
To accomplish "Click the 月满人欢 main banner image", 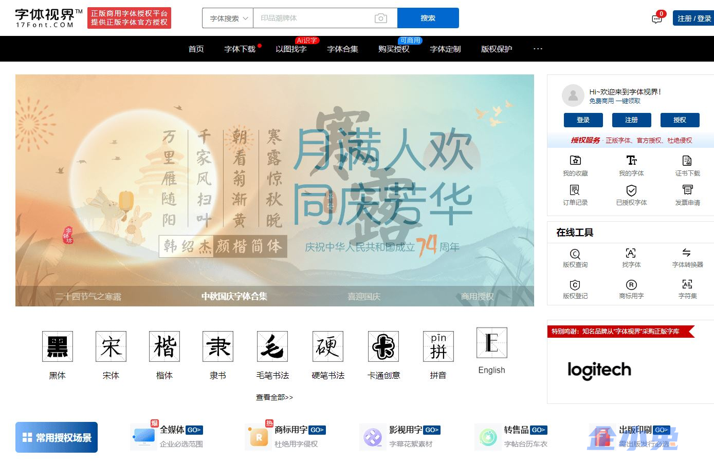I will point(274,190).
